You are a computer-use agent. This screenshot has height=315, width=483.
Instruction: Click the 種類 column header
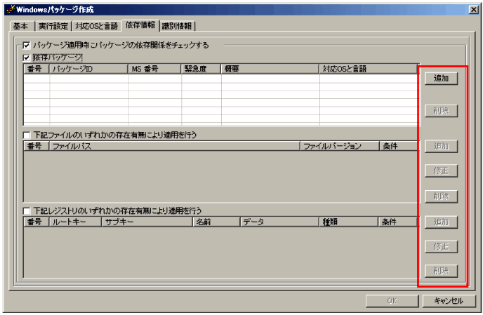pos(349,222)
